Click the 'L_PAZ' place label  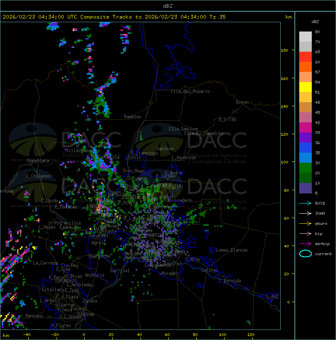(x=273, y=297)
